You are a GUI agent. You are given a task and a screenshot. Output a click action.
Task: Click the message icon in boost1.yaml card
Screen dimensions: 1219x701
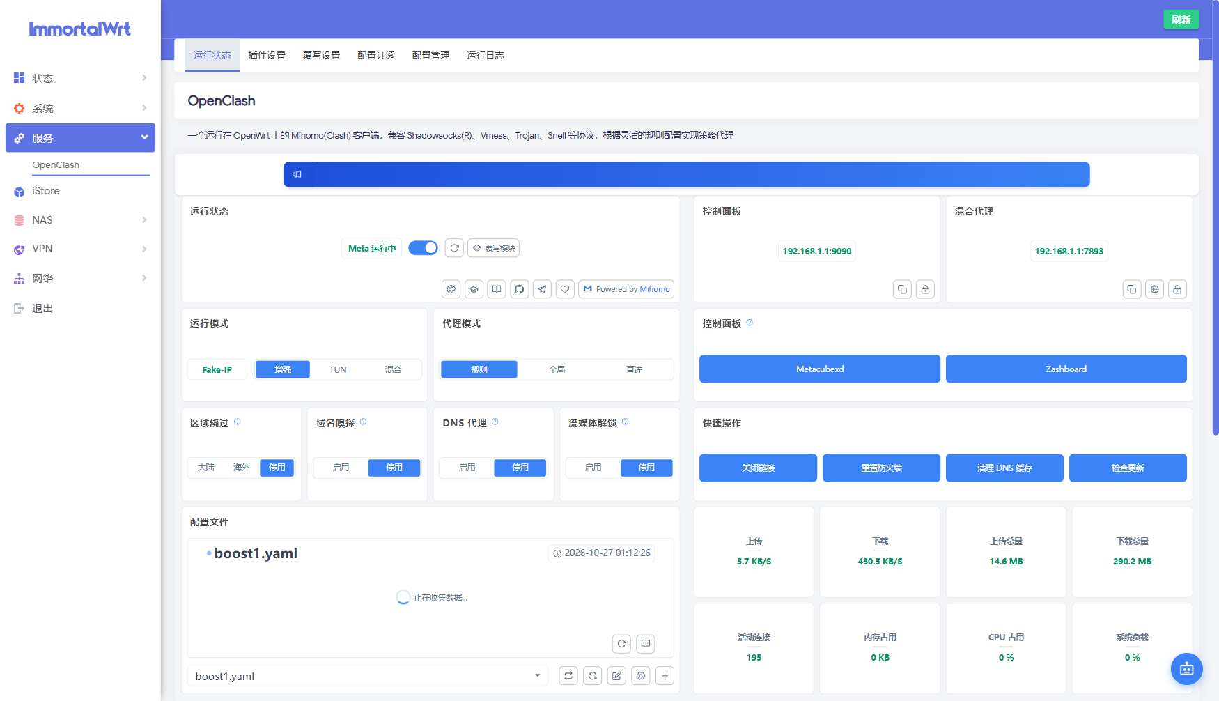coord(646,644)
